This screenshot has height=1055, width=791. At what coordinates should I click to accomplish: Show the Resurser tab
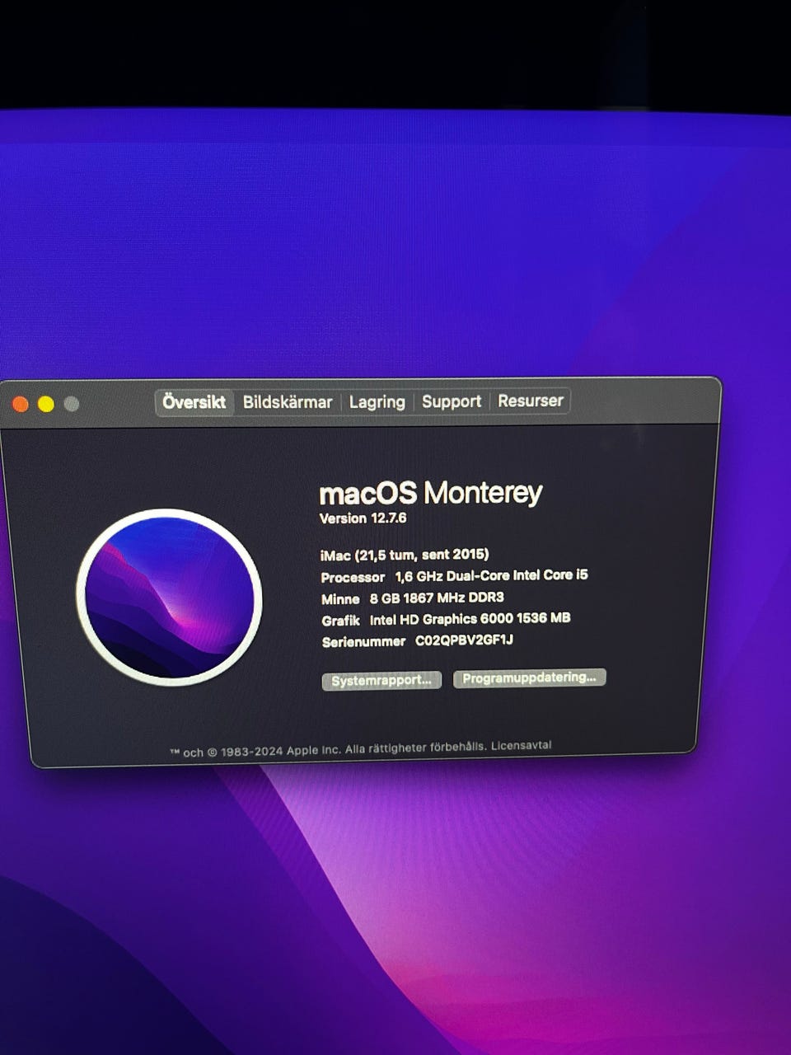tap(530, 401)
